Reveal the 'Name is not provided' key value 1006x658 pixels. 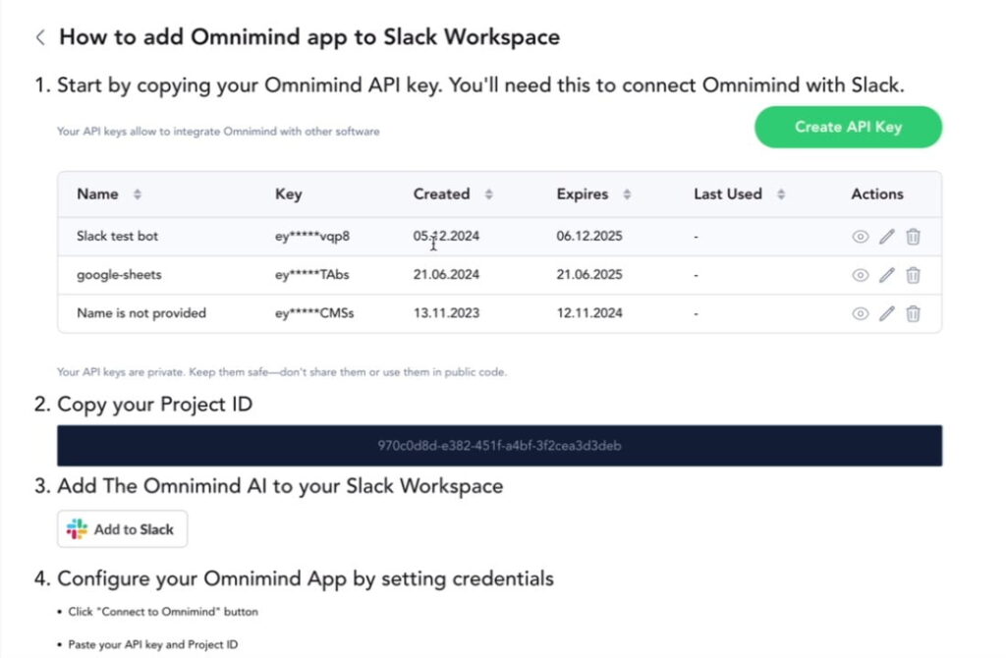point(860,313)
